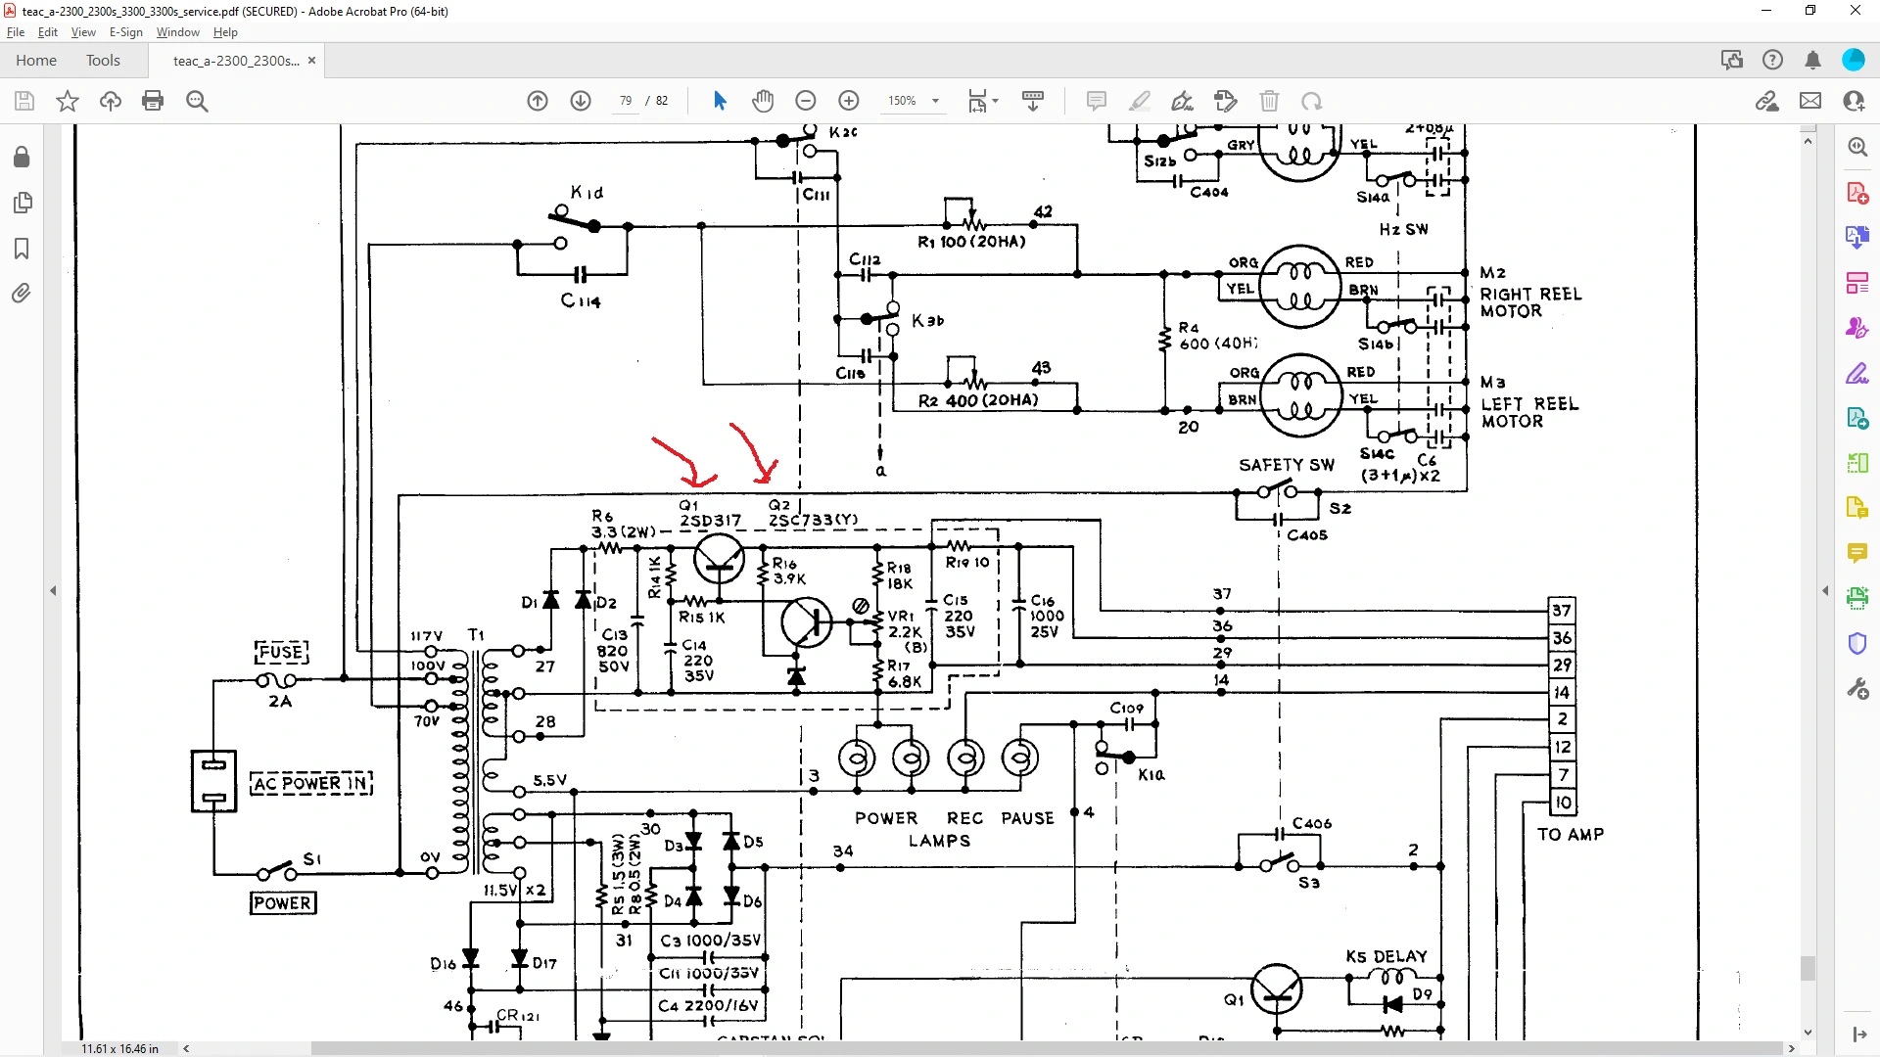Add a sticky note comment
The image size is (1880, 1057).
click(x=1097, y=101)
